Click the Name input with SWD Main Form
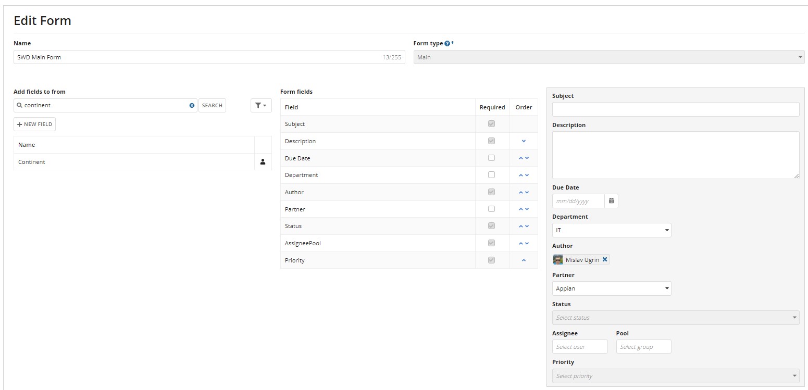This screenshot has height=390, width=808. [x=198, y=57]
